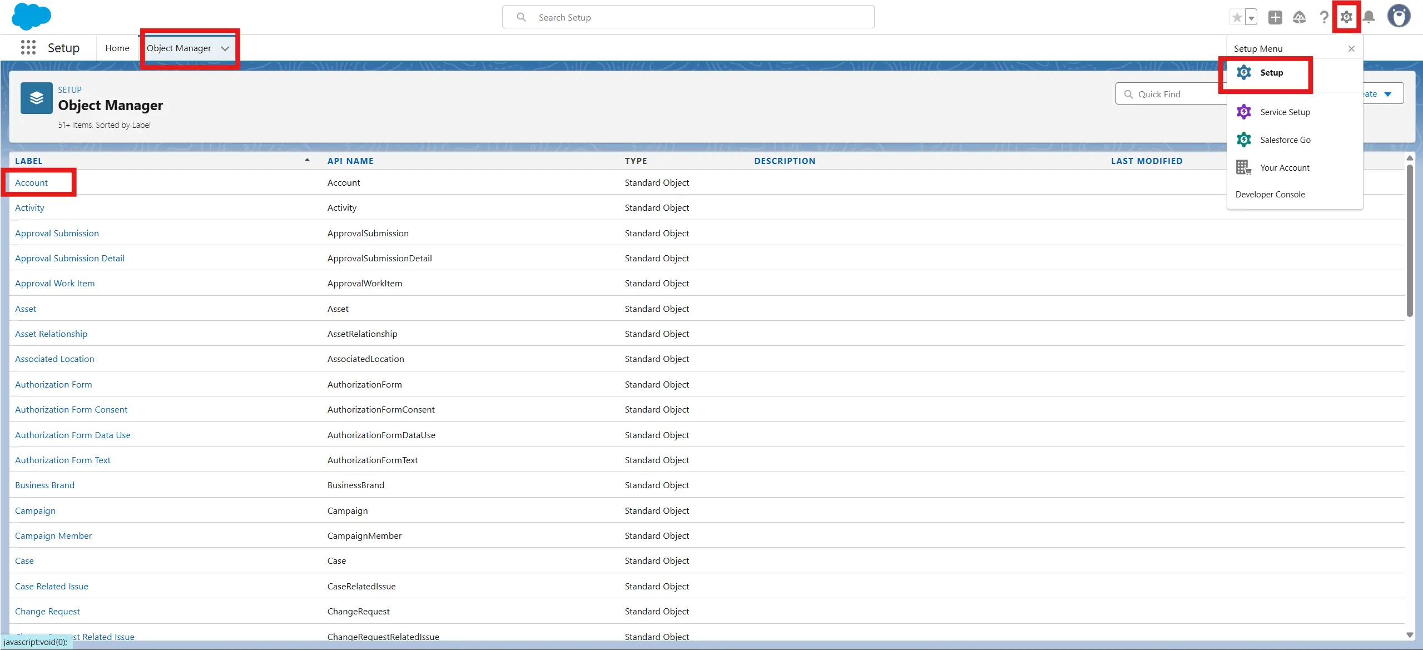Open the Campaign Member object link
Screen dimensions: 1423x650
53,536
